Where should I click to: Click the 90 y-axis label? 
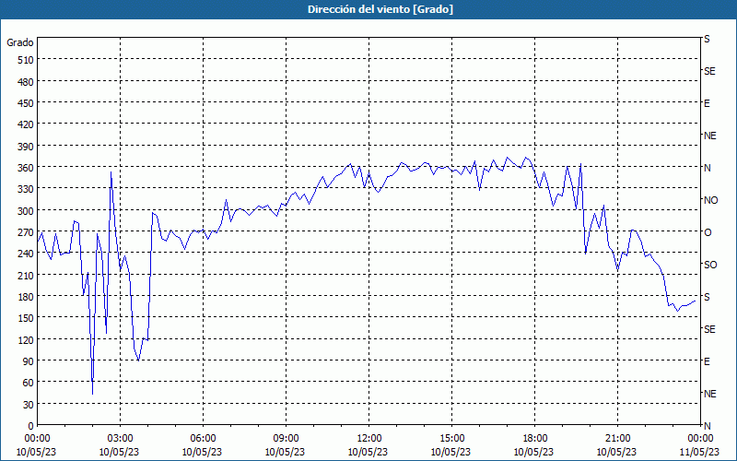(x=29, y=361)
